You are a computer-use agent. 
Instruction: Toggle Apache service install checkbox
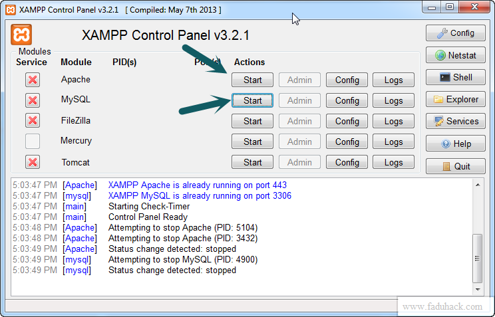33,80
